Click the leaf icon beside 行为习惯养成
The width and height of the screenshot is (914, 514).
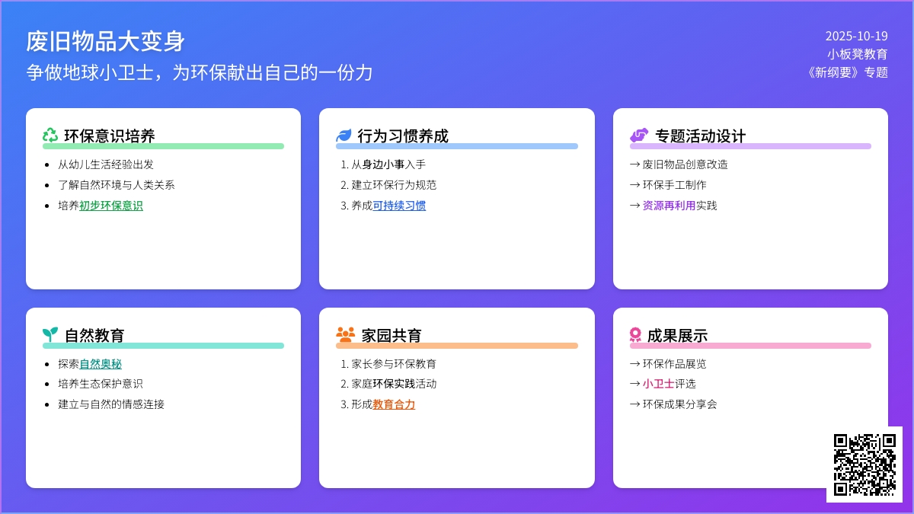coord(344,136)
